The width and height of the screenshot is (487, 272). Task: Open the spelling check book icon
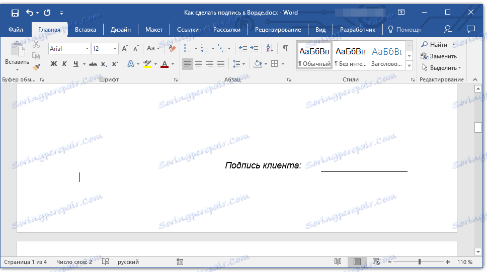tap(106, 262)
